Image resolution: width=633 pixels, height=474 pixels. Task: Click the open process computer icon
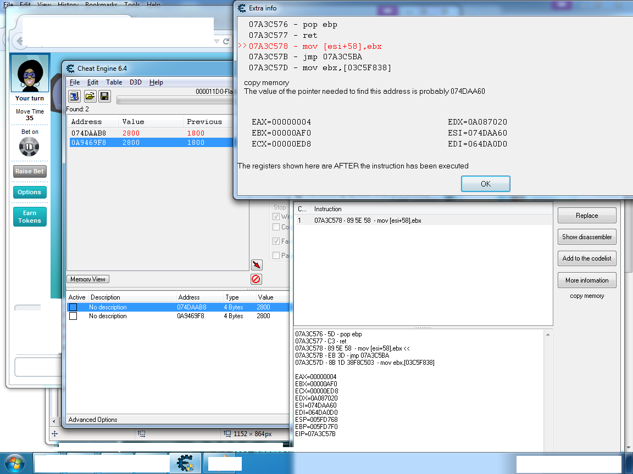tap(74, 97)
